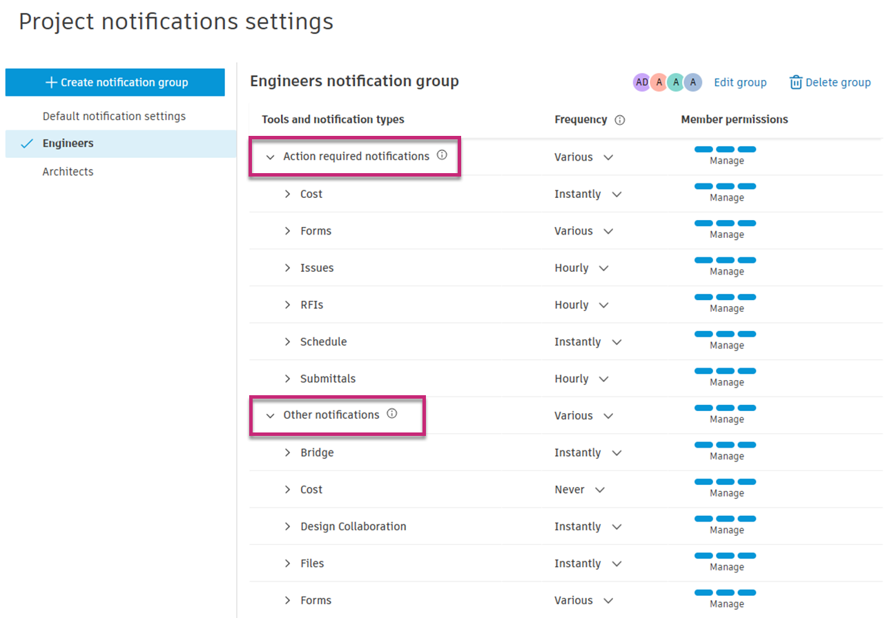This screenshot has height=618, width=885.
Task: Select Architects notification group
Action: [68, 172]
